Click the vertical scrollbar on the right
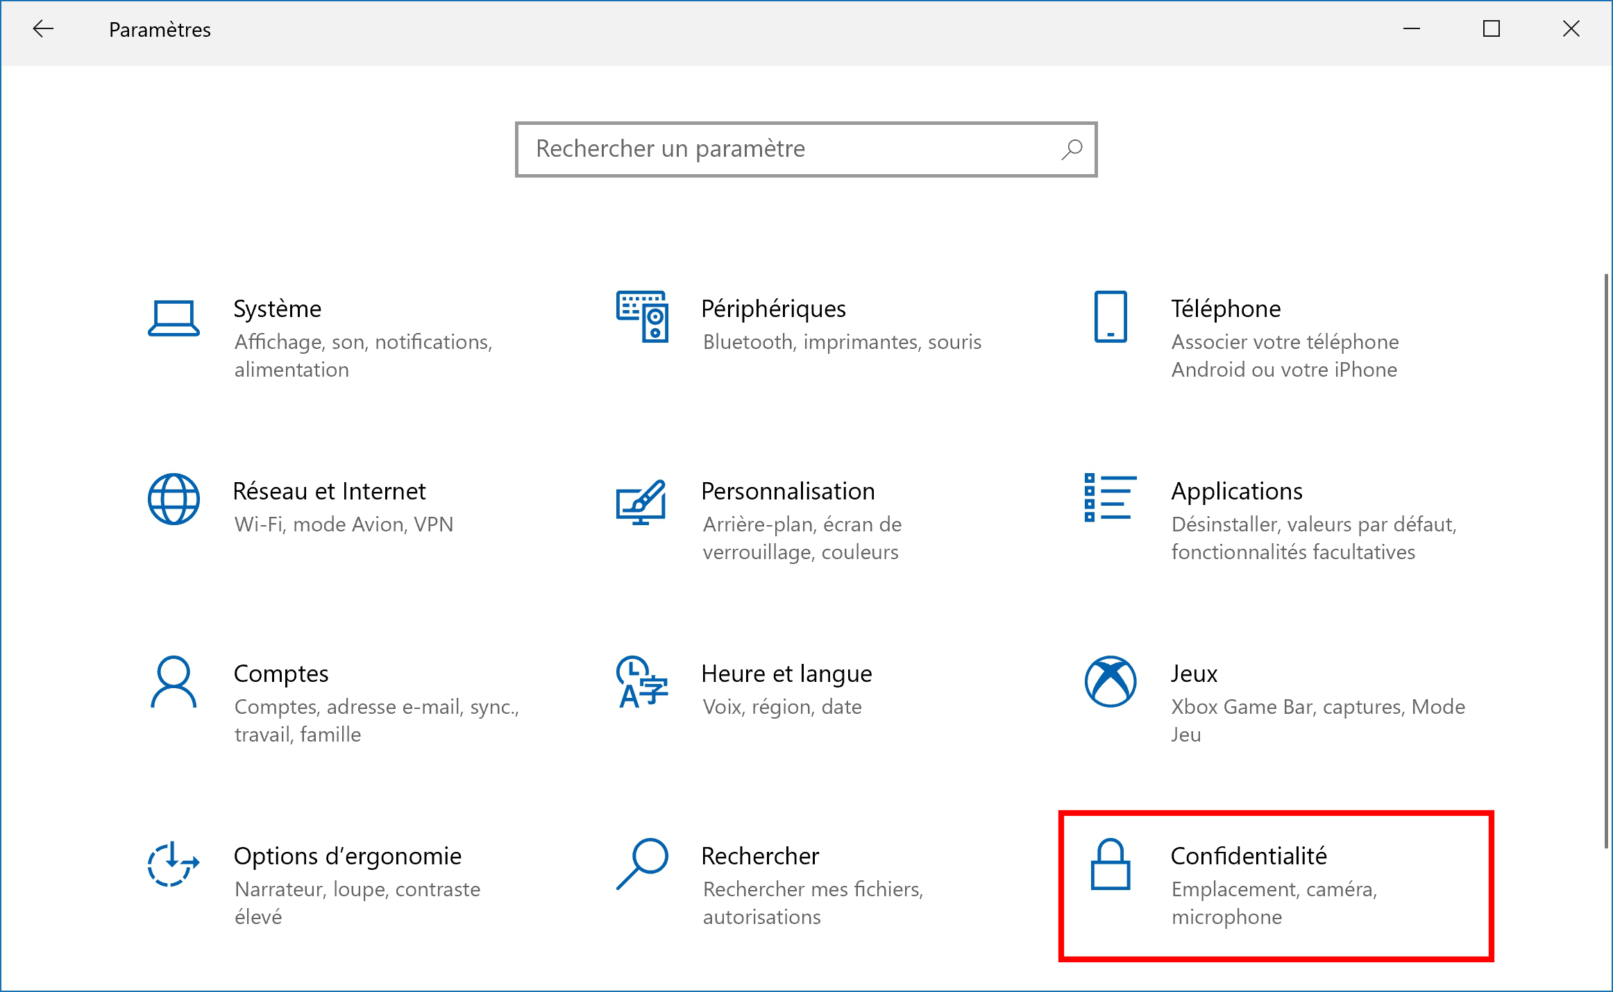 pos(1606,561)
